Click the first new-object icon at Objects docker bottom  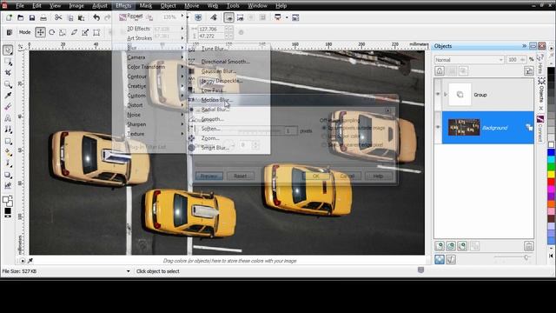pos(440,246)
